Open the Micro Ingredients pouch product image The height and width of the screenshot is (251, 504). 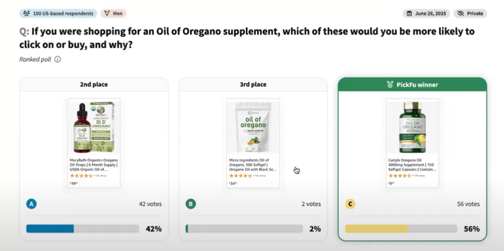coord(253,127)
